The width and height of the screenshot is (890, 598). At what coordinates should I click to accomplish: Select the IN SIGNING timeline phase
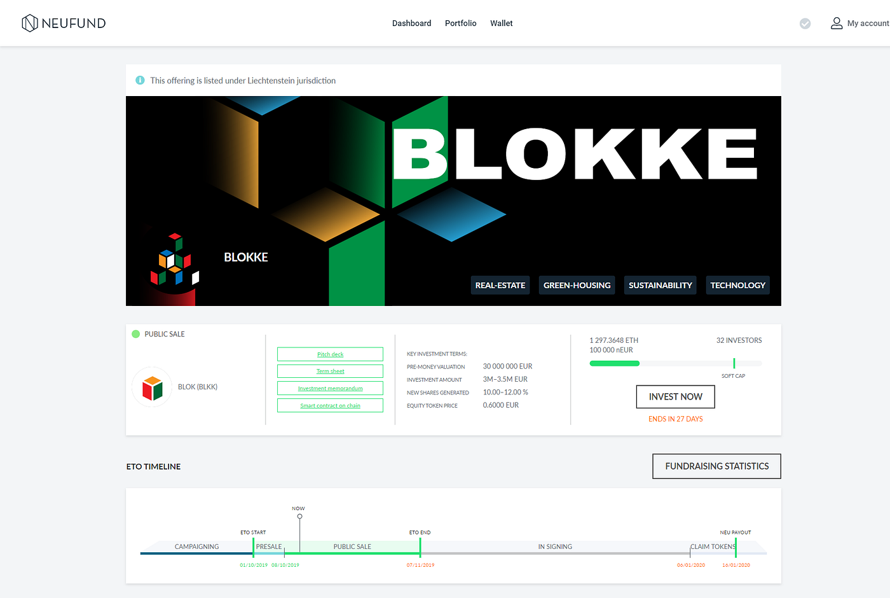point(555,546)
